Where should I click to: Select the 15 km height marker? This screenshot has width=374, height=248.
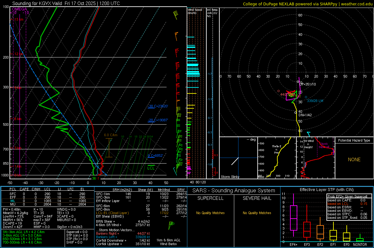click(x=19, y=19)
